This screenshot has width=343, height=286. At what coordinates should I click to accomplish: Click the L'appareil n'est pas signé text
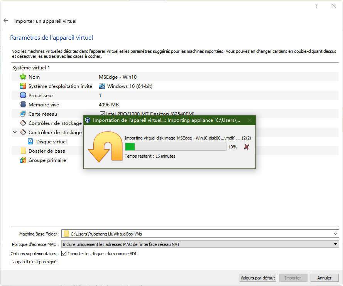34,262
